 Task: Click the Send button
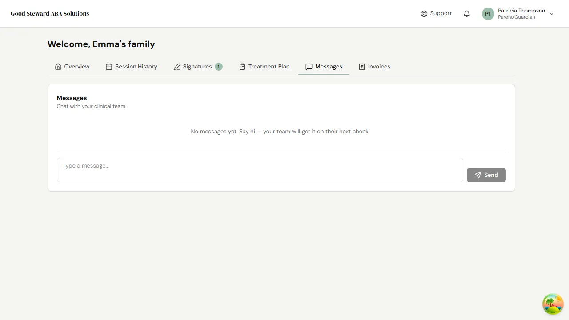(x=486, y=175)
